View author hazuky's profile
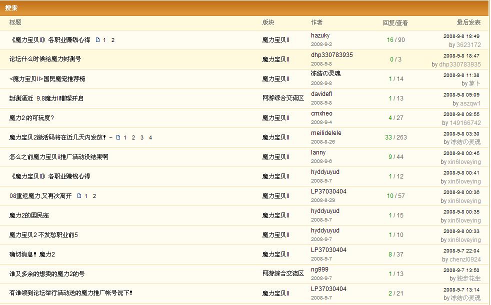491x305 pixels. [320, 35]
